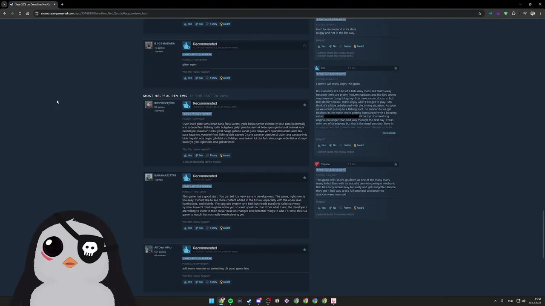Click the star icon on BANANAS17776's review
The image size is (545, 306).
pyautogui.click(x=304, y=178)
